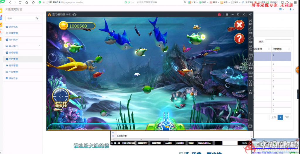Open the screenshot dropdown in browser toolbar

tap(225, 2)
